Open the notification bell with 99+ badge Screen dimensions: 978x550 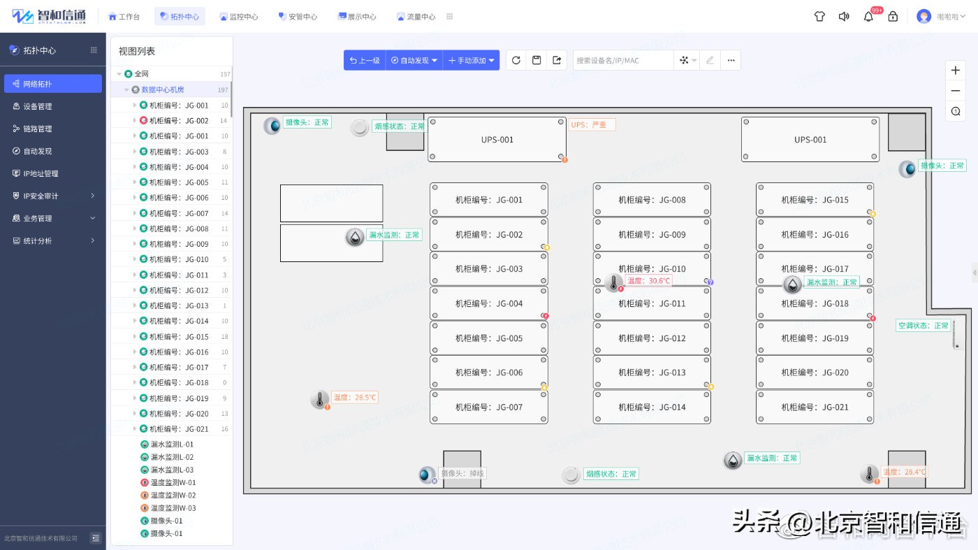tap(868, 15)
